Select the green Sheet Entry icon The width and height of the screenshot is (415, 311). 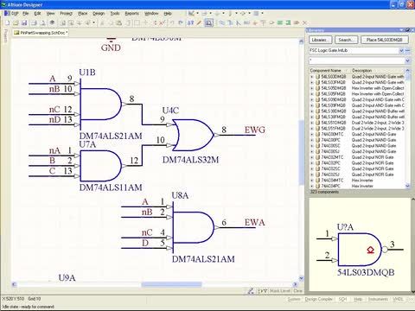click(x=288, y=22)
